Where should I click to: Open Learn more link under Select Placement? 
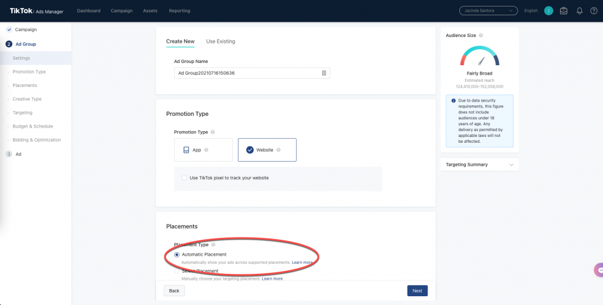[x=272, y=279]
